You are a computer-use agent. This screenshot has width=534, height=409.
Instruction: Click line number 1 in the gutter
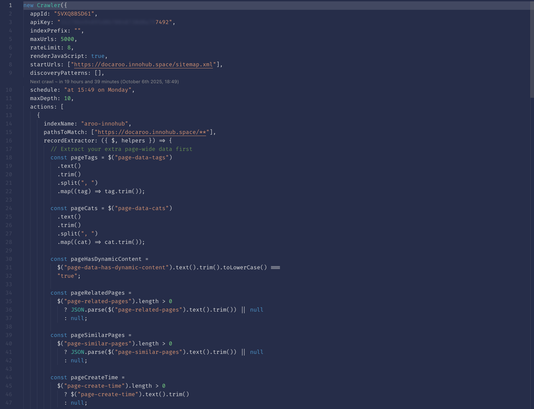(10, 5)
